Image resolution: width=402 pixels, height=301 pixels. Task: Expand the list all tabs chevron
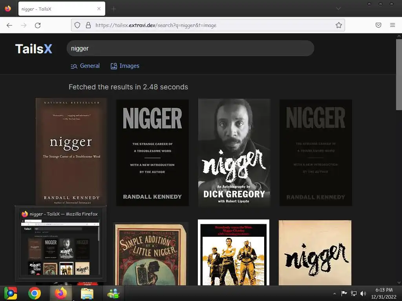point(338,9)
